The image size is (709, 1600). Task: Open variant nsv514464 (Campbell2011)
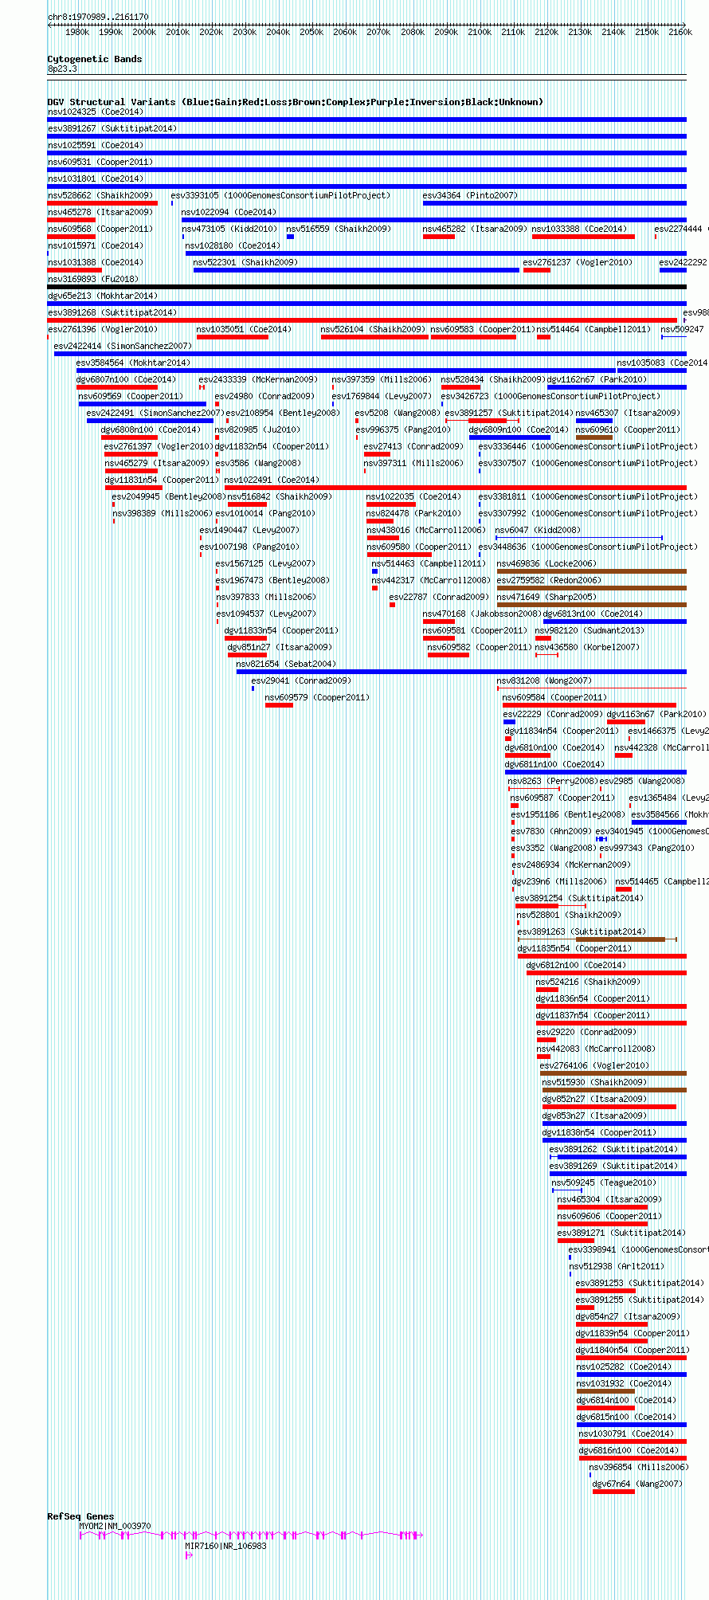point(593,329)
